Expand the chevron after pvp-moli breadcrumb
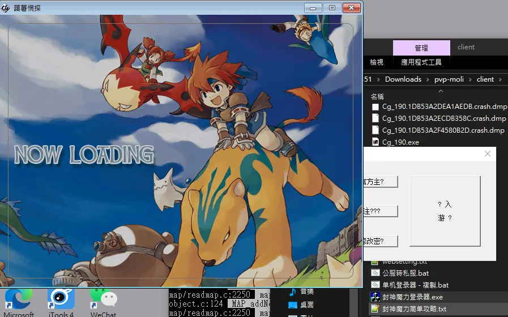The height and width of the screenshot is (317, 508). pyautogui.click(x=471, y=79)
